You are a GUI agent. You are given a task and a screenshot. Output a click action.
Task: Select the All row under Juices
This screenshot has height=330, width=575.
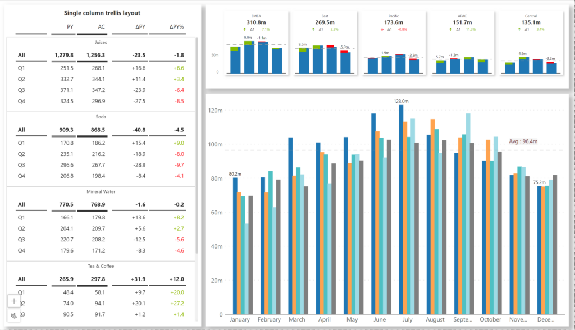coord(21,55)
